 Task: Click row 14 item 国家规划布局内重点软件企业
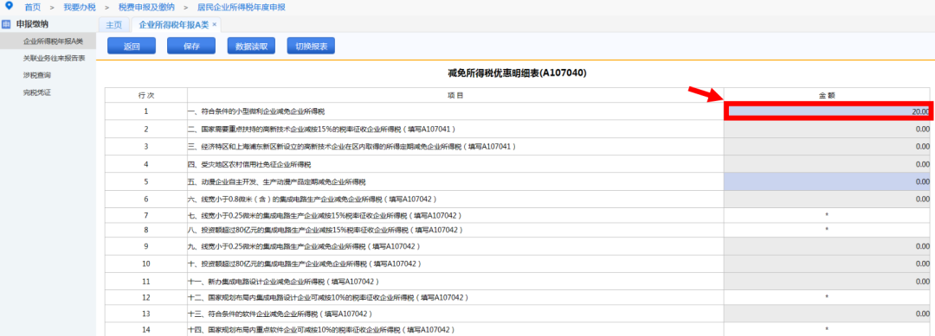[x=321, y=329]
